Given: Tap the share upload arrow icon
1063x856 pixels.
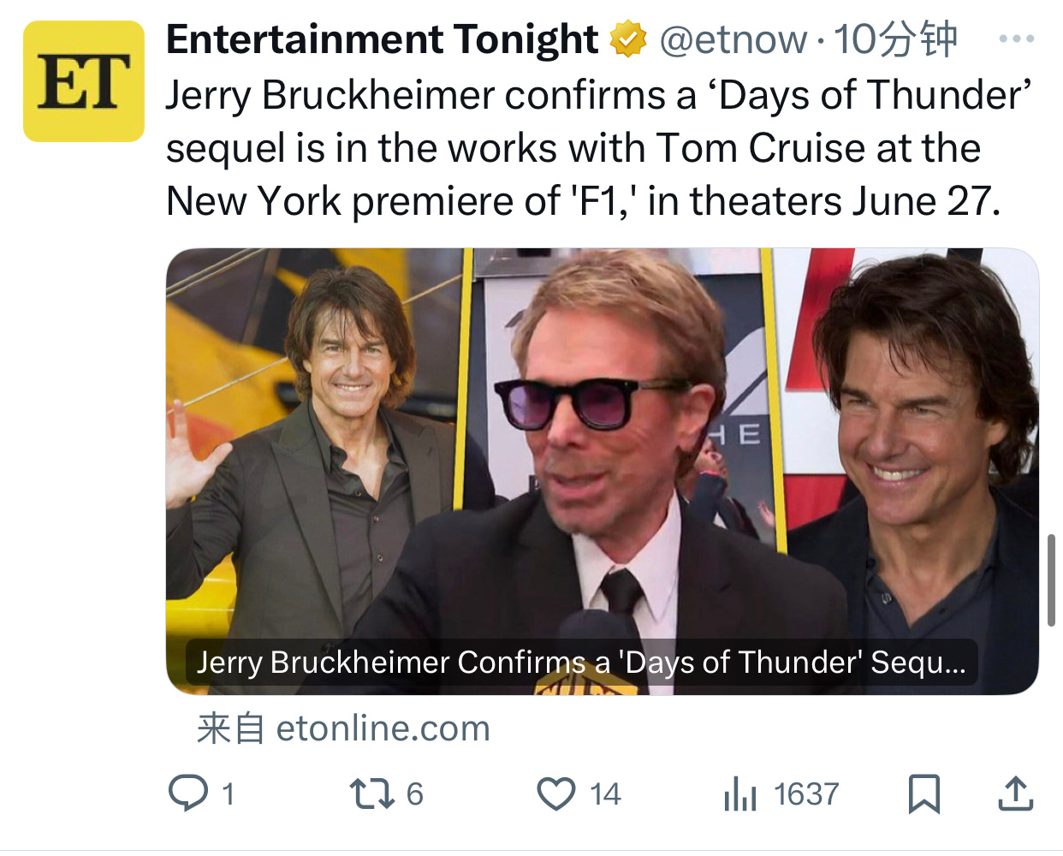Looking at the screenshot, I should click(1016, 794).
